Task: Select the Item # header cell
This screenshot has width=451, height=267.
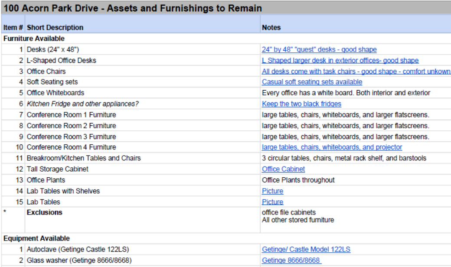Action: pos(13,27)
